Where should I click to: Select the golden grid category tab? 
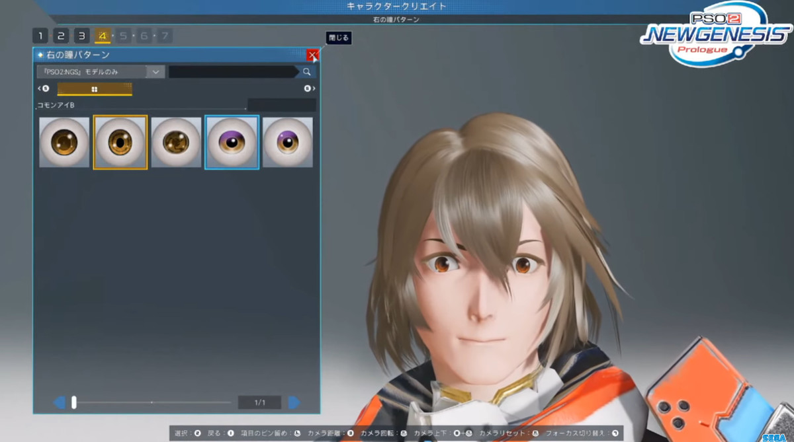(95, 89)
